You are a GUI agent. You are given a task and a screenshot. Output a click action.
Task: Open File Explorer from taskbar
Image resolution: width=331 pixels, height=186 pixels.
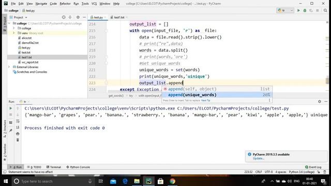(137, 181)
